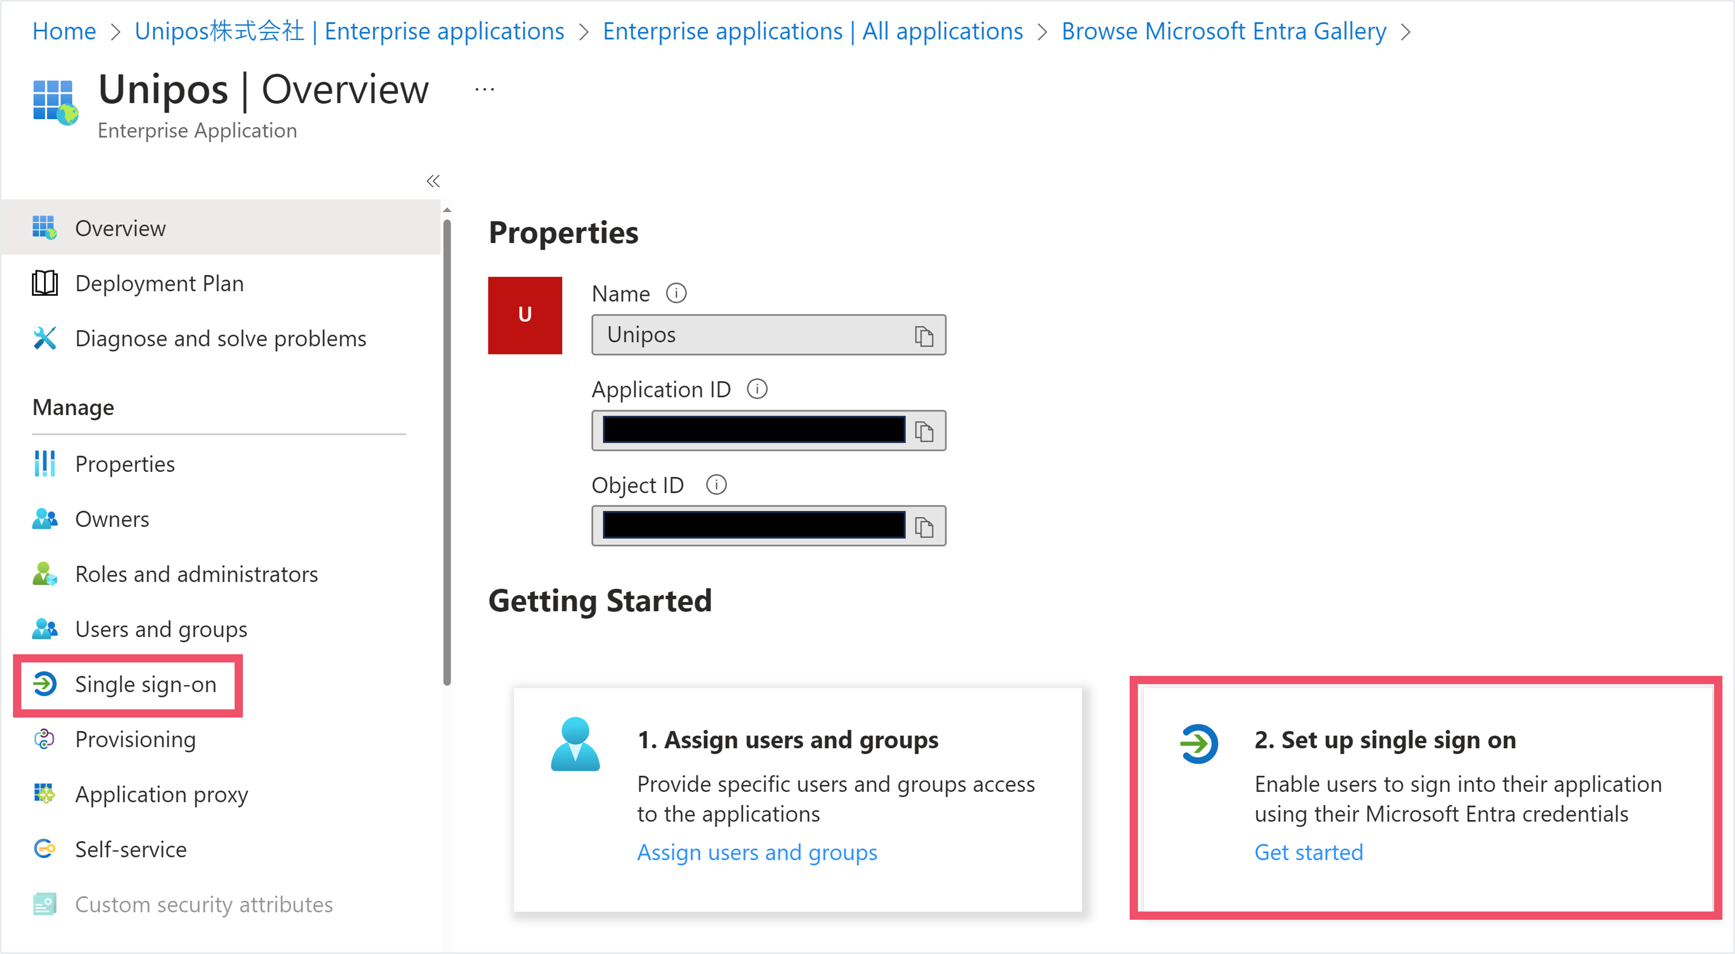Click the Roles and administrators icon

44,574
